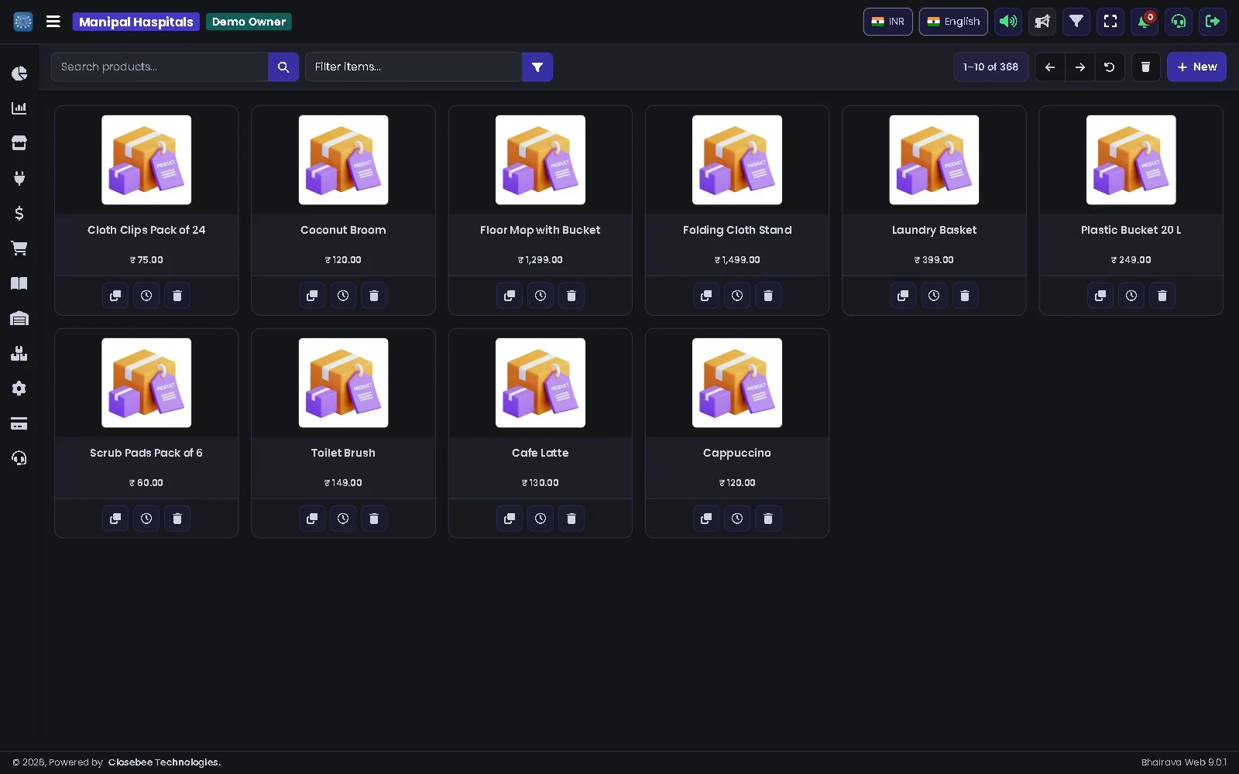Focus the Search products field
Image resolution: width=1239 pixels, height=774 pixels.
[160, 67]
